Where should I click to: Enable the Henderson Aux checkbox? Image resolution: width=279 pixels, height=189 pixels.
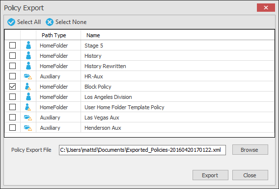coord(12,128)
